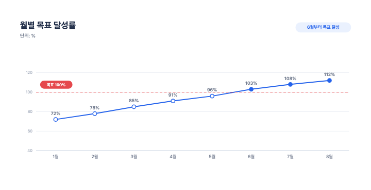Click the 100 y-axis tick label

29,92
